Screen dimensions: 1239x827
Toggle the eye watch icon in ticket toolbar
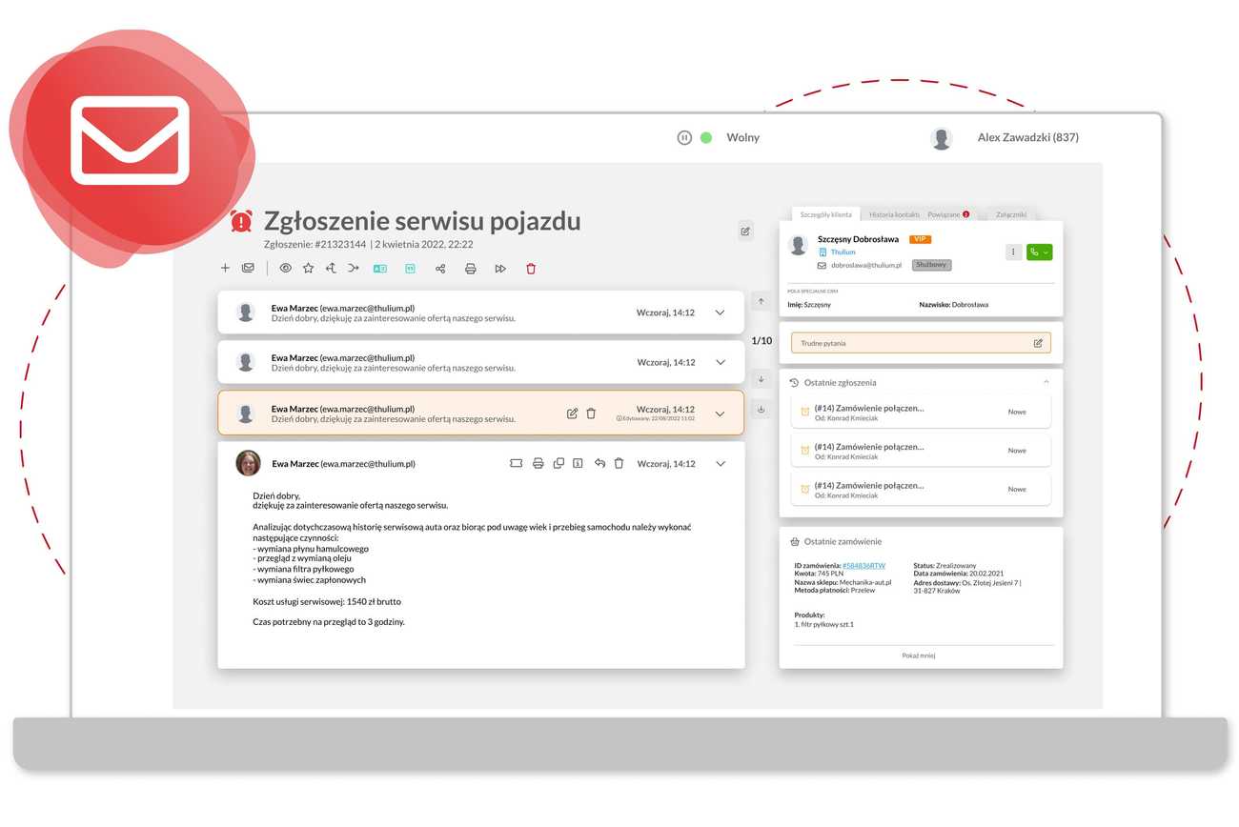(x=285, y=269)
